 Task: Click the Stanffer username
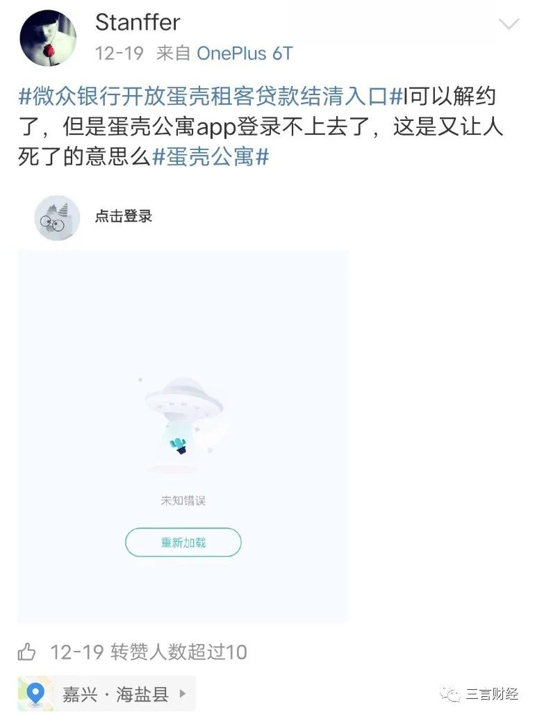[138, 22]
